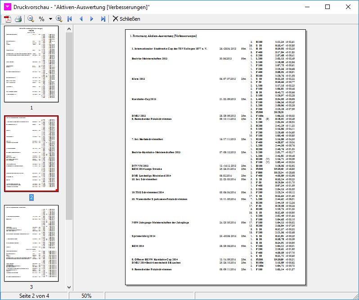Image resolution: width=359 pixels, height=300 pixels.
Task: Go to the previous page
Action: (x=81, y=19)
